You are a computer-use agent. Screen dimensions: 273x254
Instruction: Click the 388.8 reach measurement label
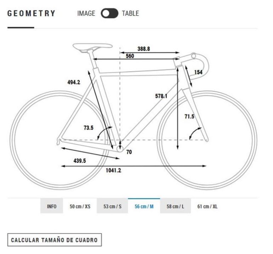point(144,49)
